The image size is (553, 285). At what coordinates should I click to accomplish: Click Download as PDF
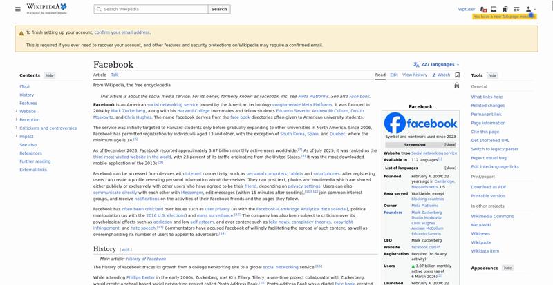pos(489,187)
